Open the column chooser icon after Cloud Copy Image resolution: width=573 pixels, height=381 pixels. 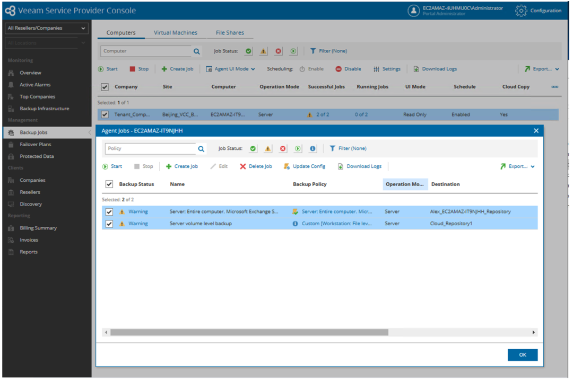coord(555,87)
